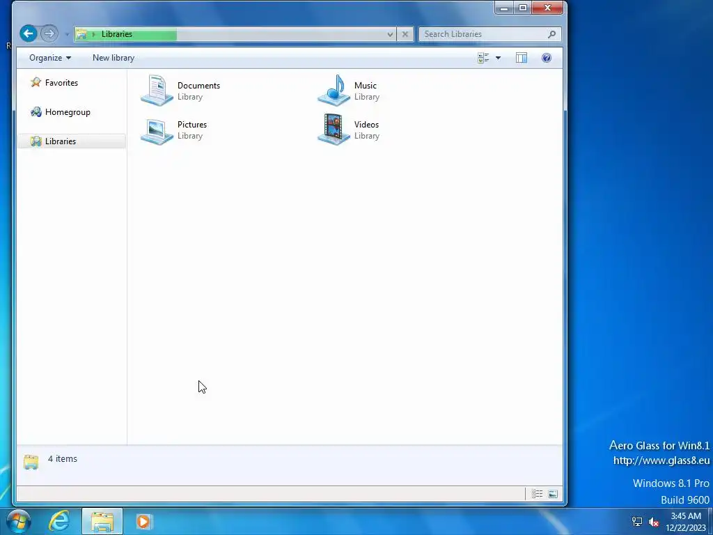The width and height of the screenshot is (713, 535).
Task: Click File Explorer taskbar button
Action: (x=102, y=521)
